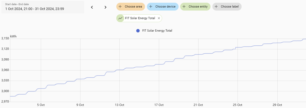The height and width of the screenshot is (108, 306).
Task: Go to the next date range
Action: coord(106,7)
